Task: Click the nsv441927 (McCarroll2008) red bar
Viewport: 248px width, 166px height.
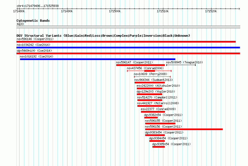Action: (150, 106)
